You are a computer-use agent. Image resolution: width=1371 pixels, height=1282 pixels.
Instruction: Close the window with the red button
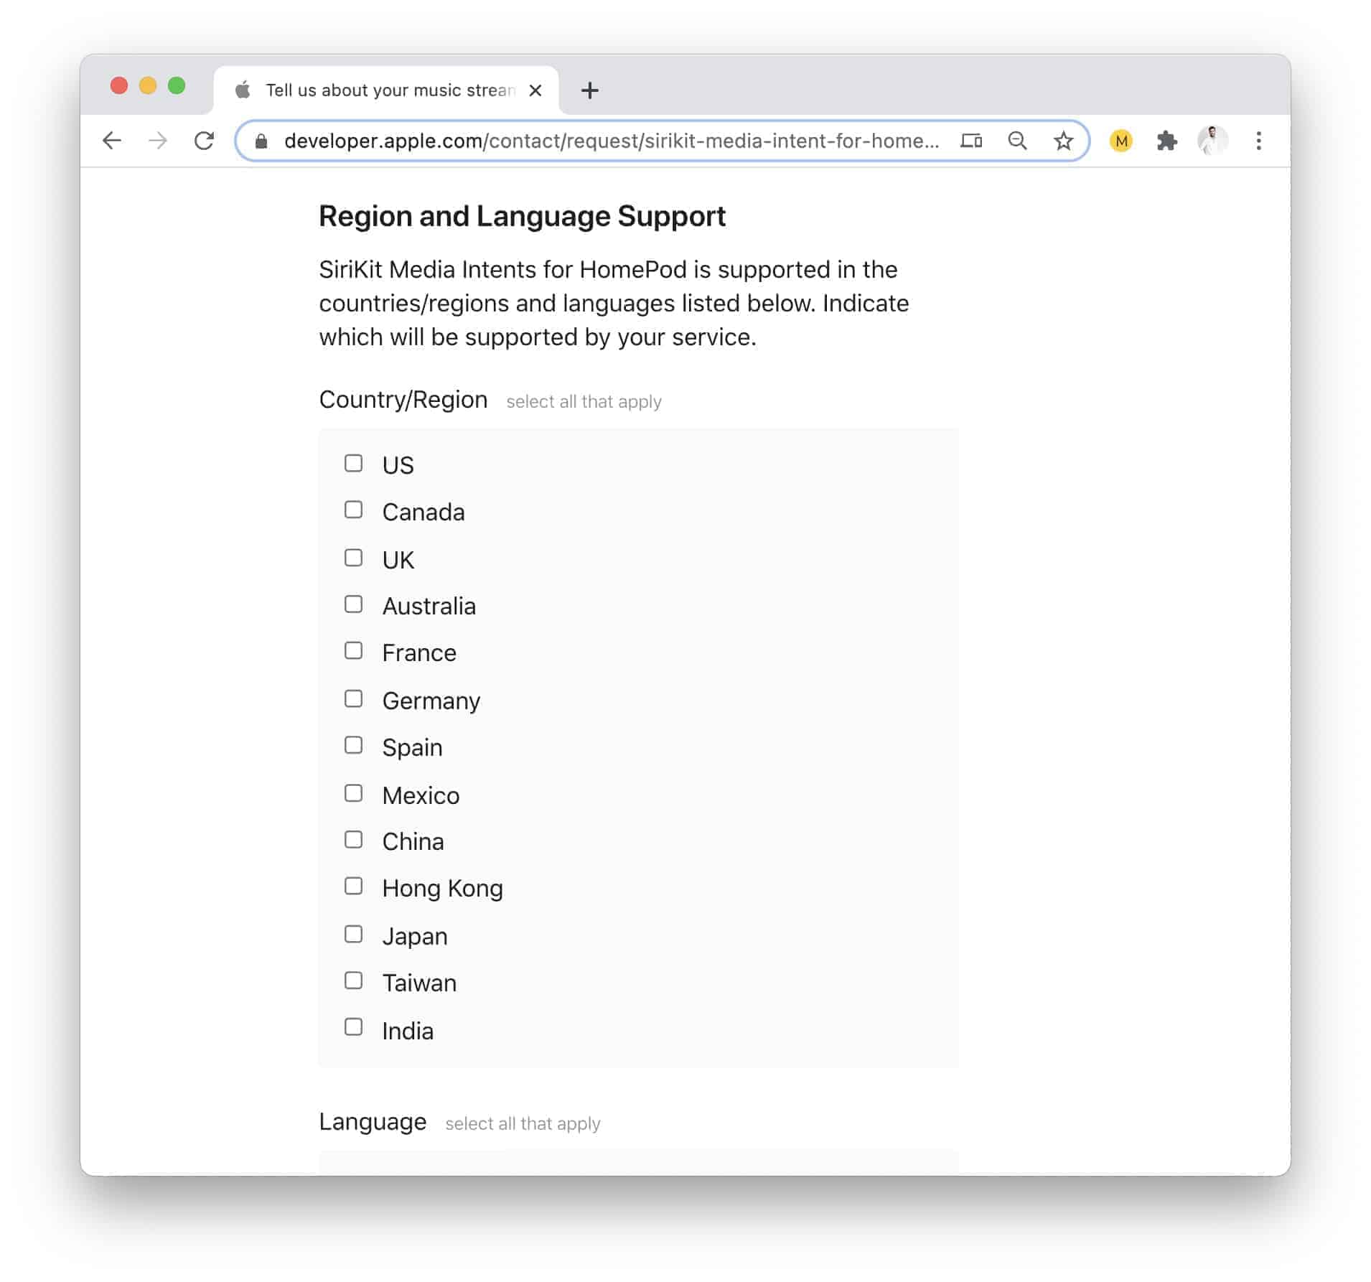point(119,86)
